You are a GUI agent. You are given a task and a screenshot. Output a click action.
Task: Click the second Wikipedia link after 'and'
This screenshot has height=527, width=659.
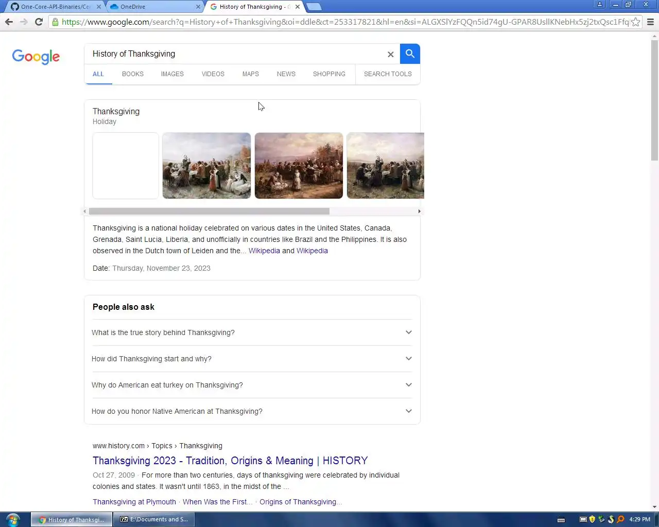point(312,251)
